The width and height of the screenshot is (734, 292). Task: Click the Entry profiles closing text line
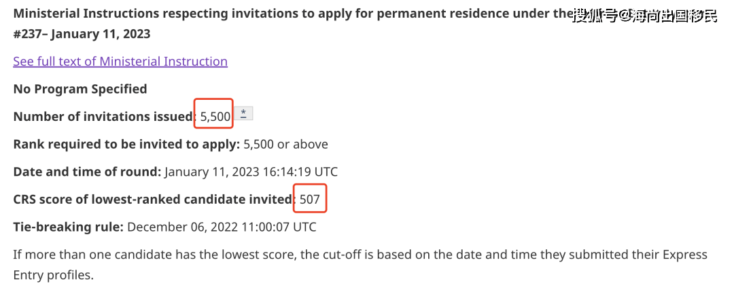click(x=54, y=275)
